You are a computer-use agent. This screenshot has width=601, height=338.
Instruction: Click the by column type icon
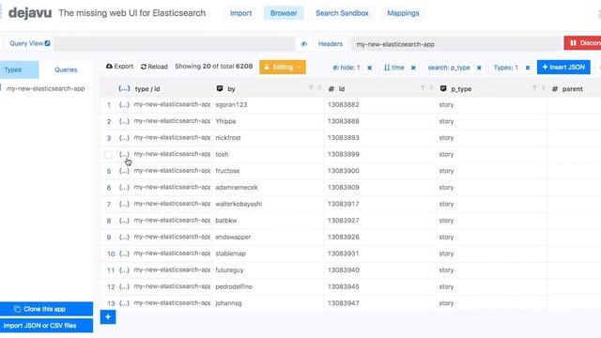tap(220, 88)
